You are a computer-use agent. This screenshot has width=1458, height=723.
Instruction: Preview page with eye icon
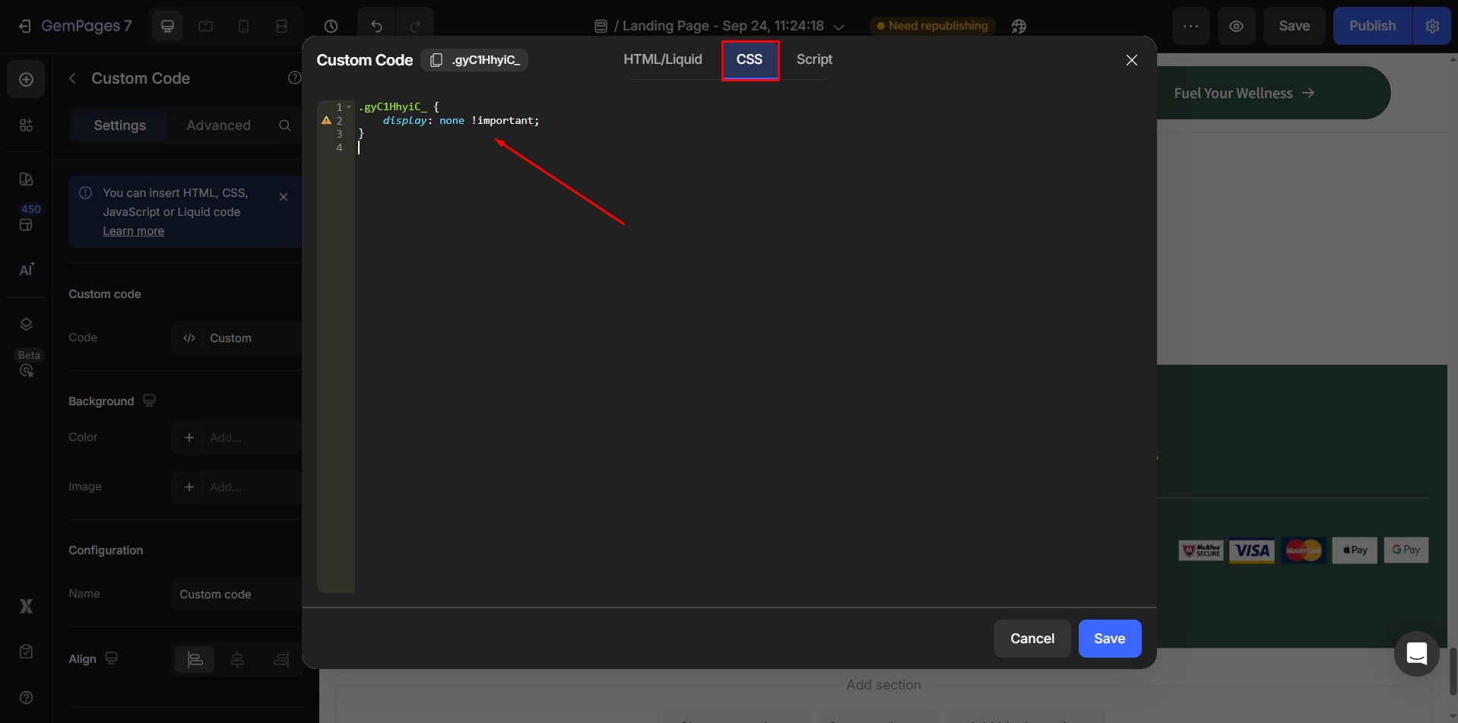(1236, 26)
